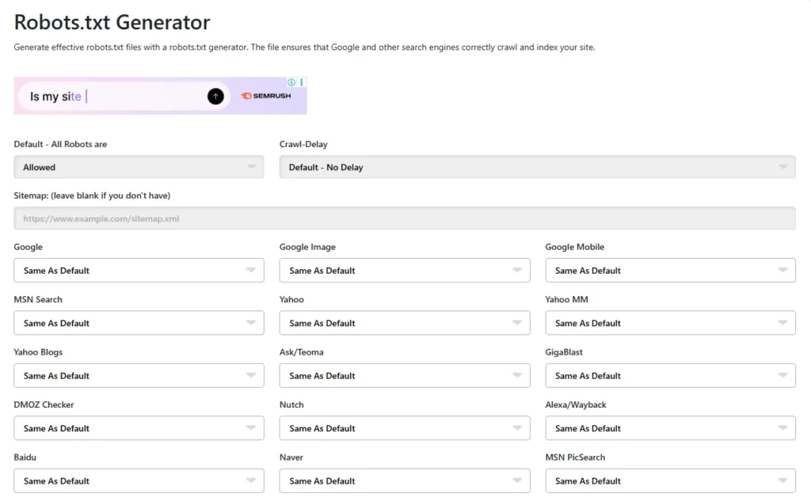Click the Semrush logo in the ad
Image resolution: width=811 pixels, height=501 pixels.
[266, 97]
